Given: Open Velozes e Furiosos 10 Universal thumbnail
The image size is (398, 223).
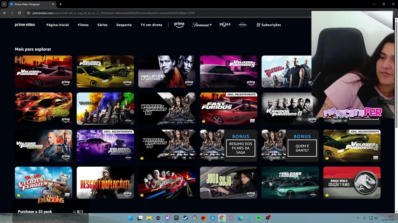Looking at the screenshot, I should point(167,109).
